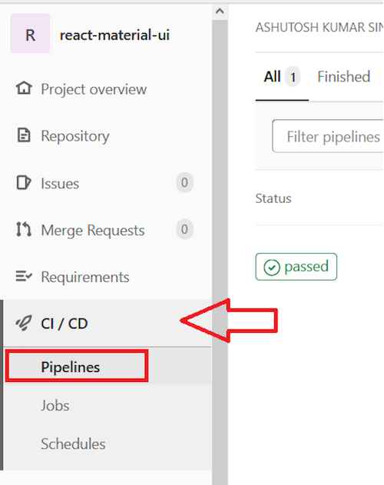The width and height of the screenshot is (384, 485).
Task: Click the ASHUTOSH KUMAR breadcrumb text
Action: (x=319, y=27)
